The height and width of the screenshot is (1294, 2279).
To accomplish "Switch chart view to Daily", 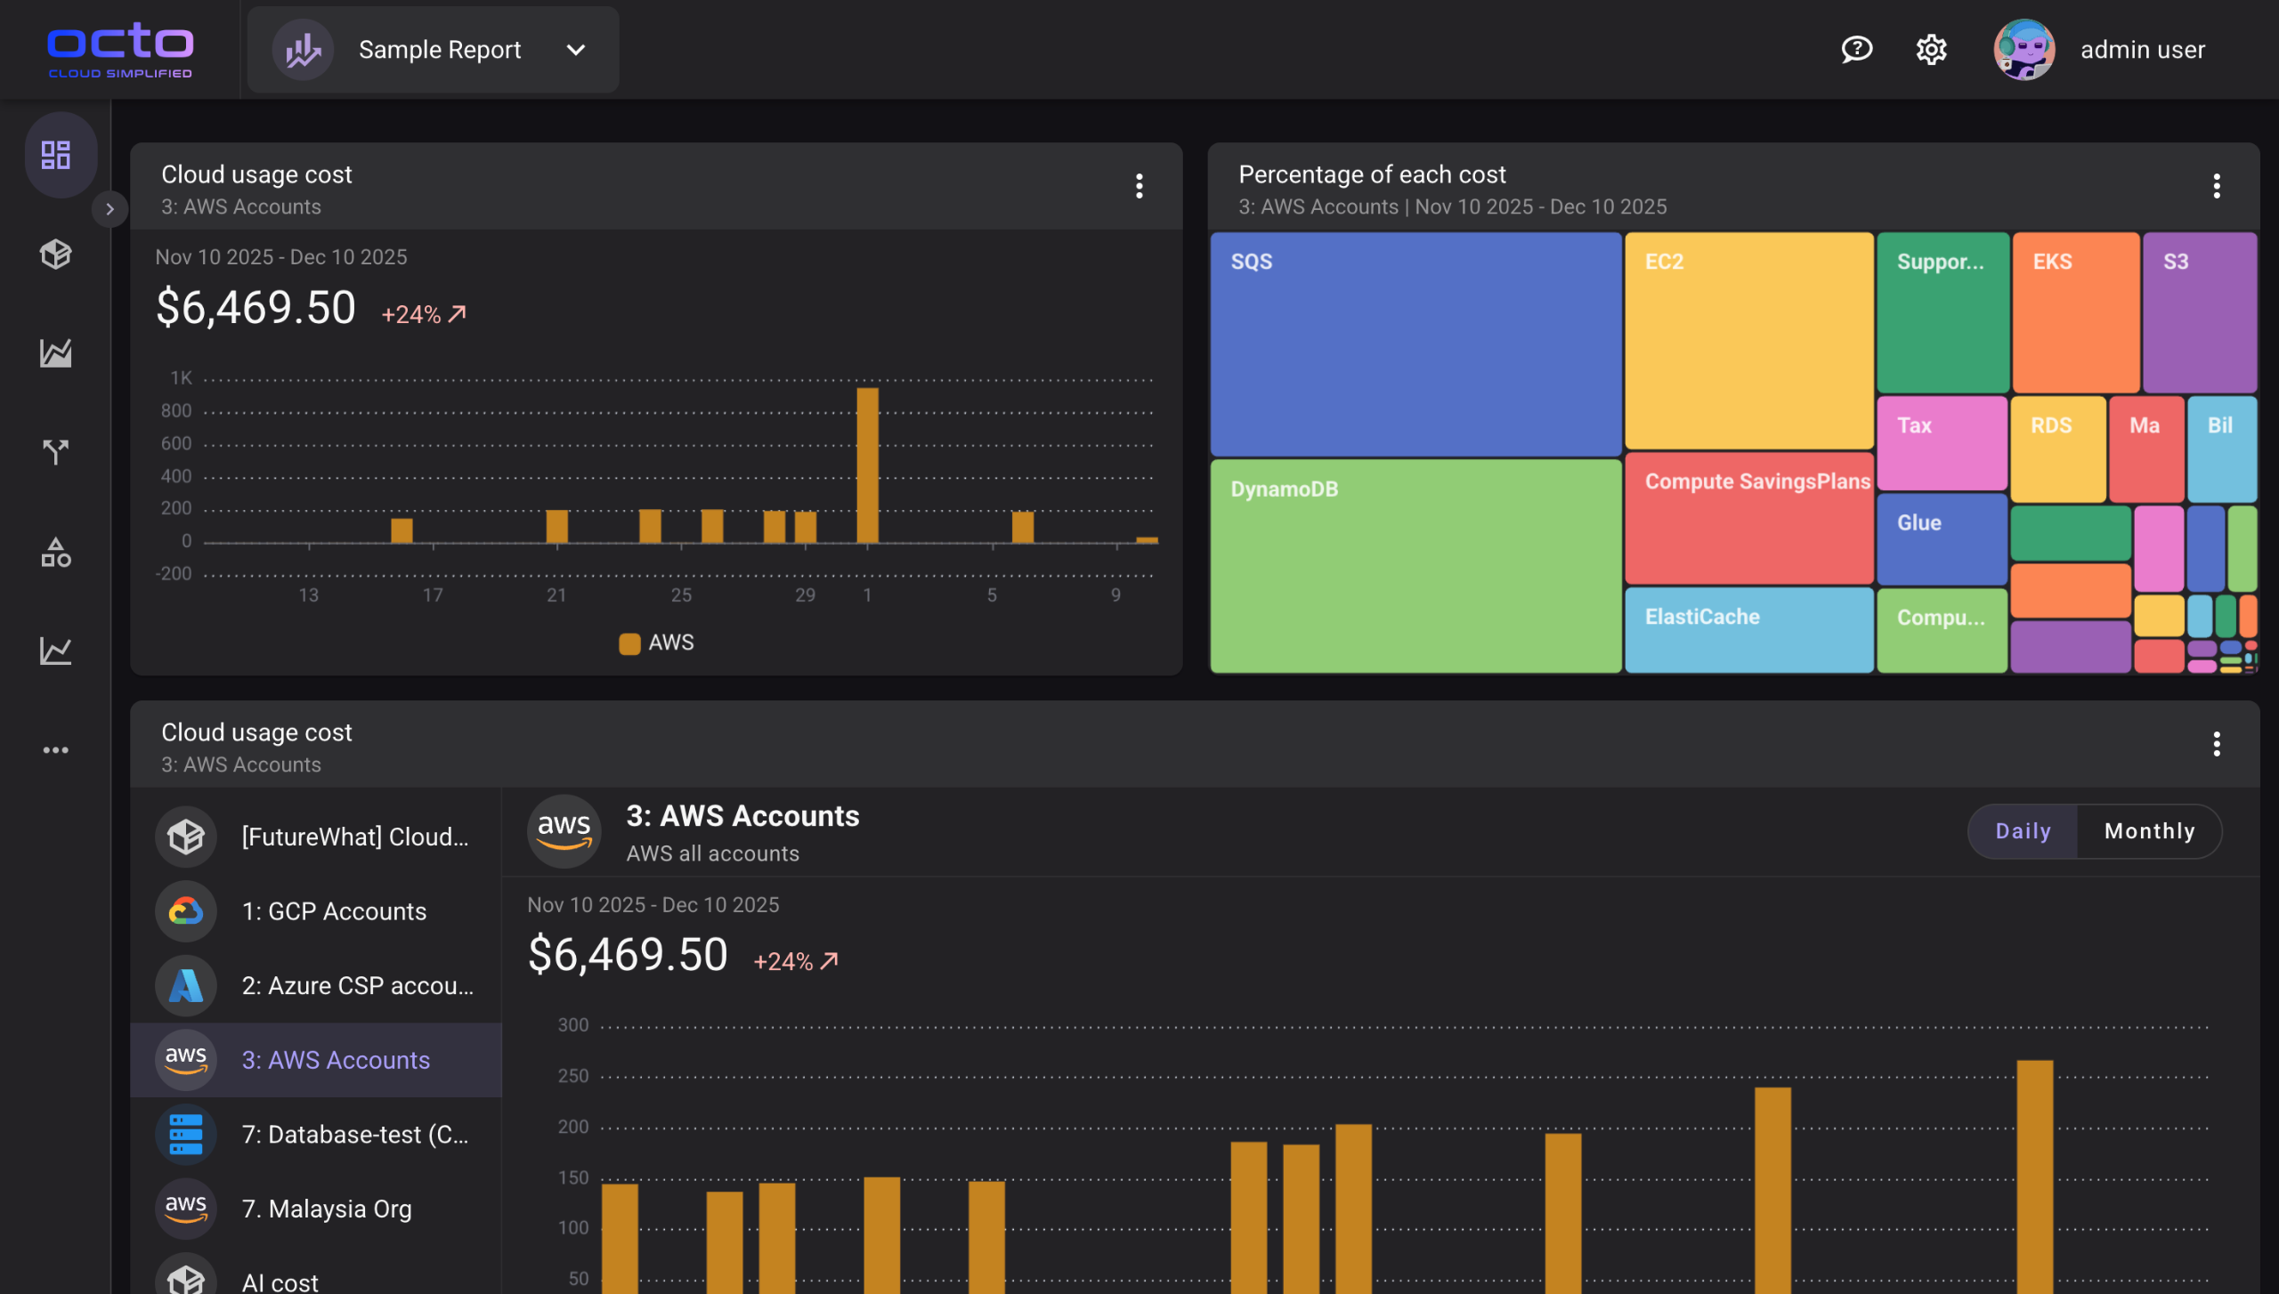I will click(x=2023, y=831).
